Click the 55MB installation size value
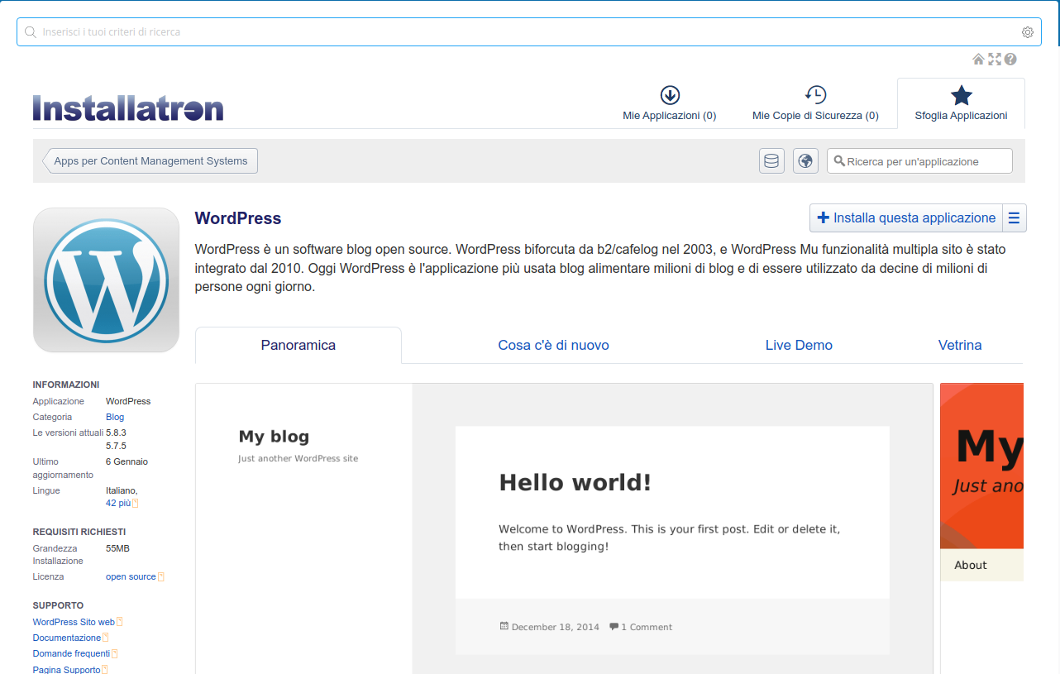The image size is (1060, 674). (x=117, y=548)
